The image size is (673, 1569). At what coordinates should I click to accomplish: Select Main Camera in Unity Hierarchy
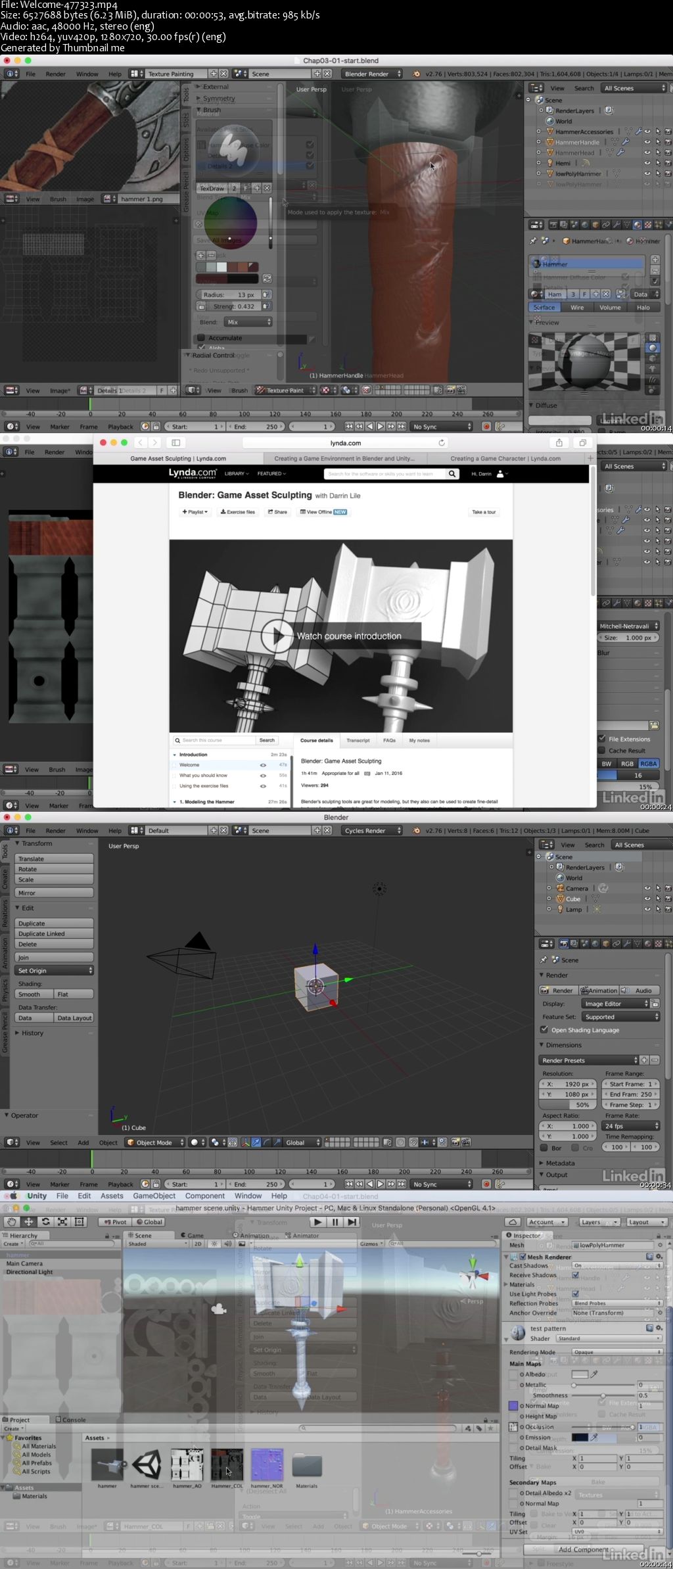(25, 1263)
